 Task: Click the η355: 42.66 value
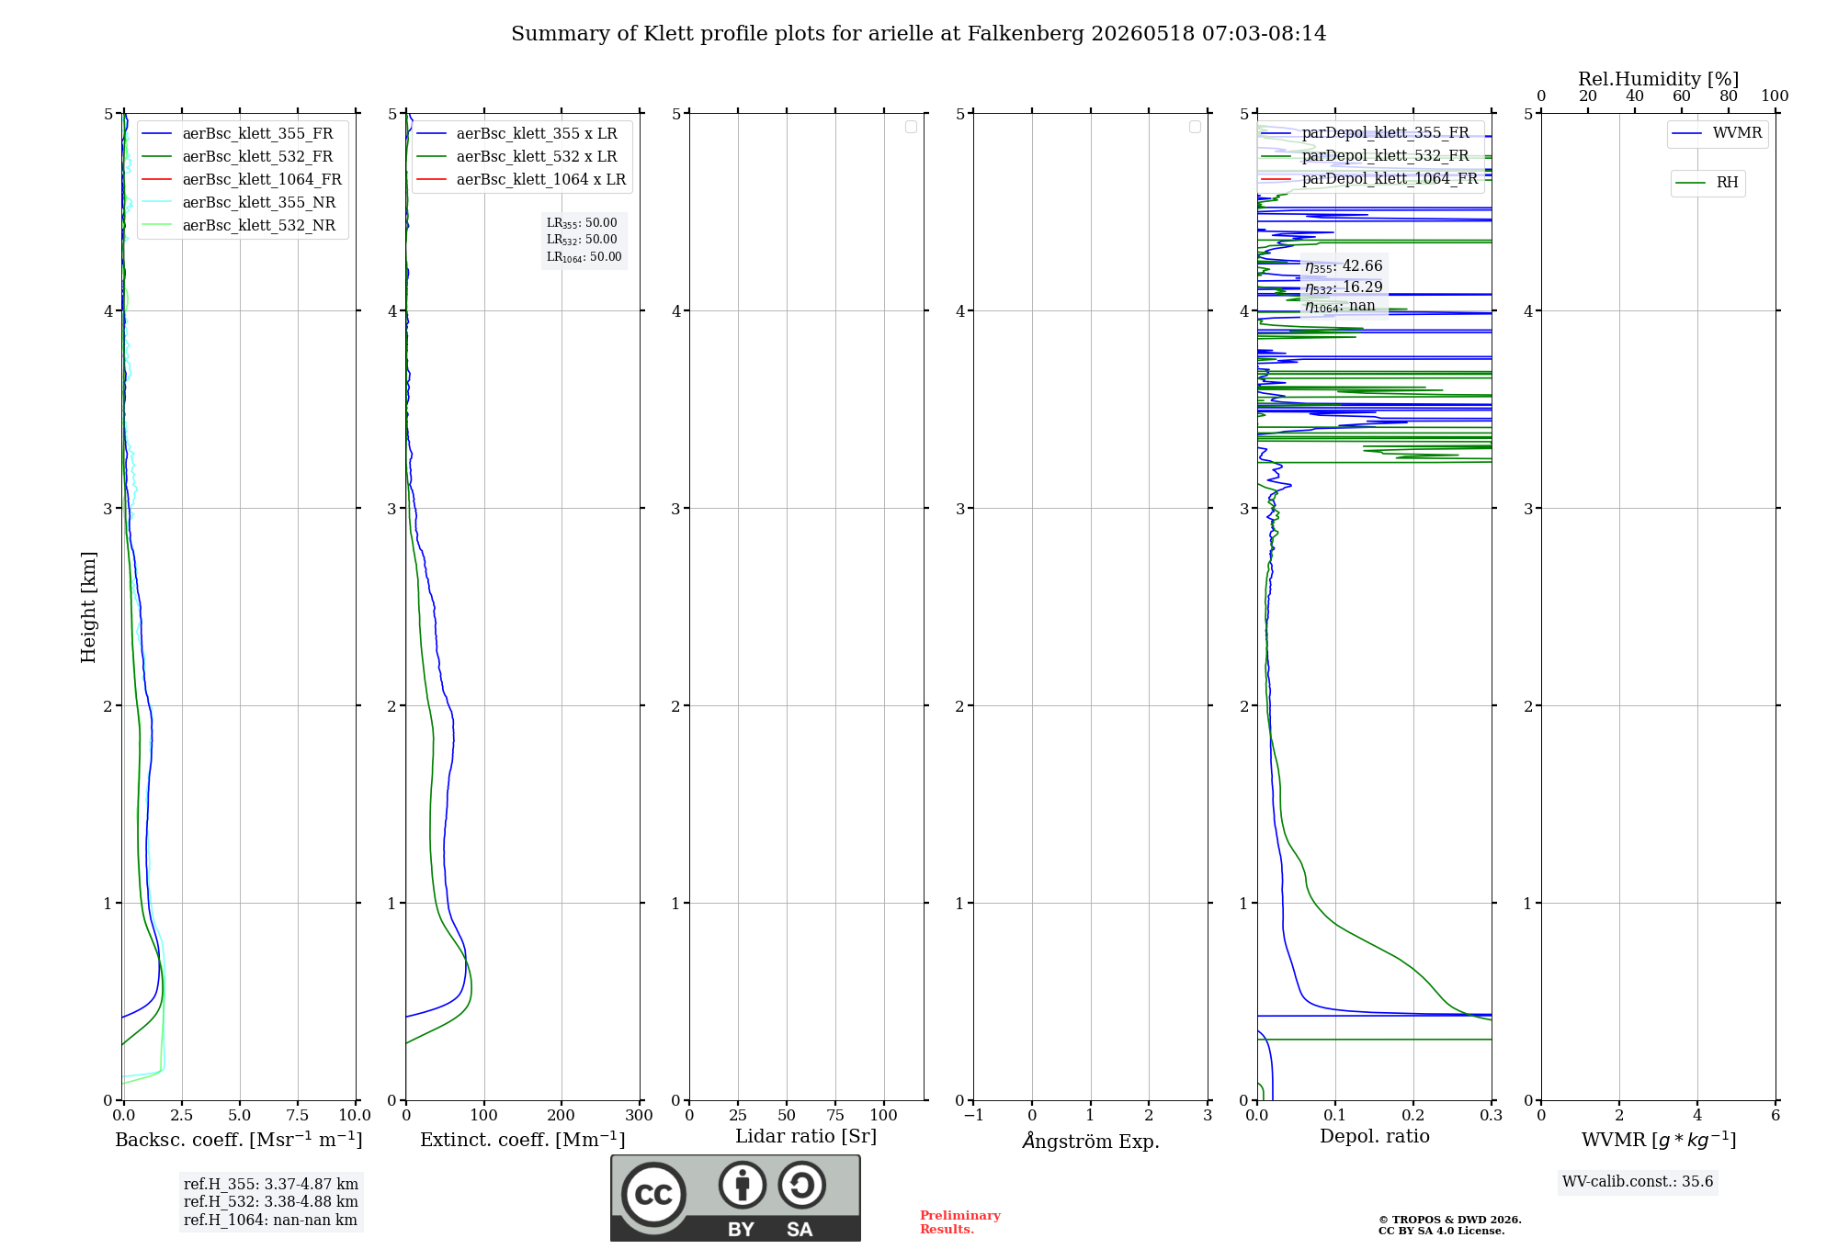1344,266
